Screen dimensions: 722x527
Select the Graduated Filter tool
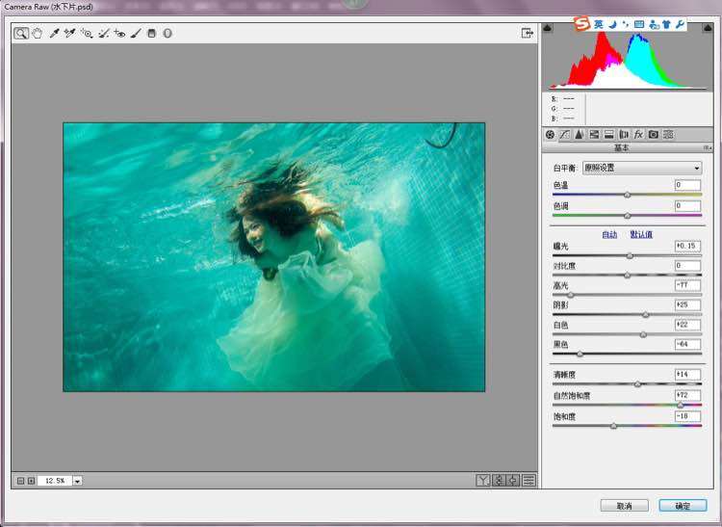[151, 33]
